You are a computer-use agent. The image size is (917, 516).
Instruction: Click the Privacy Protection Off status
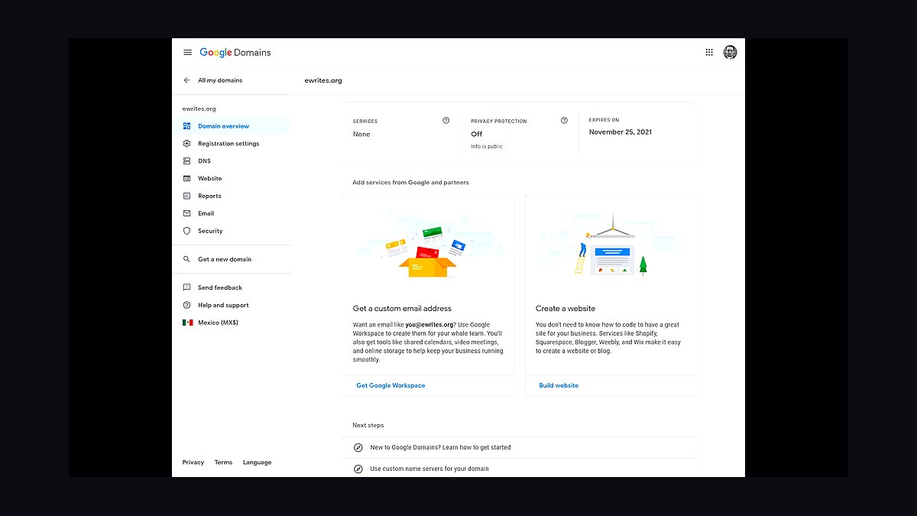(477, 134)
